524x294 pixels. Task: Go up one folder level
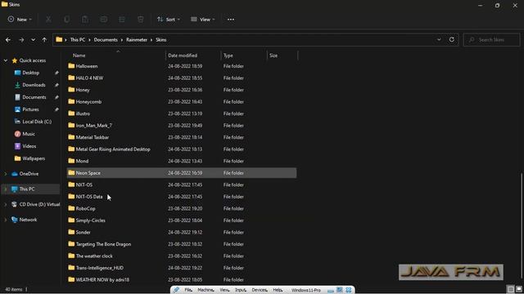point(44,40)
